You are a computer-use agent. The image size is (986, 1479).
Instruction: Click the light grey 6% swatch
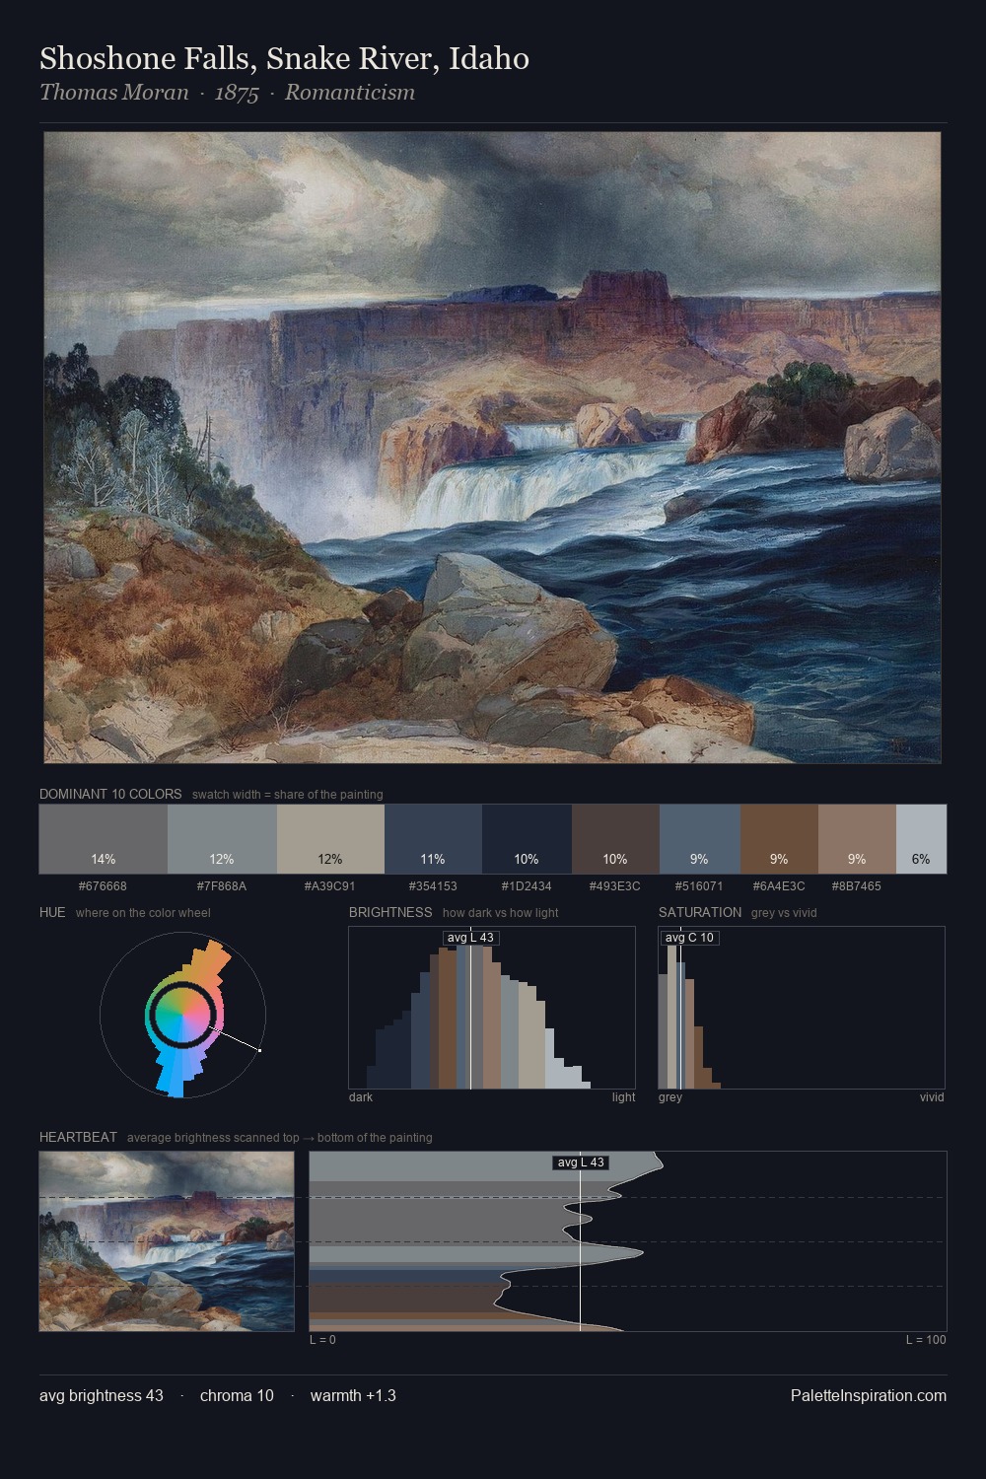[921, 839]
